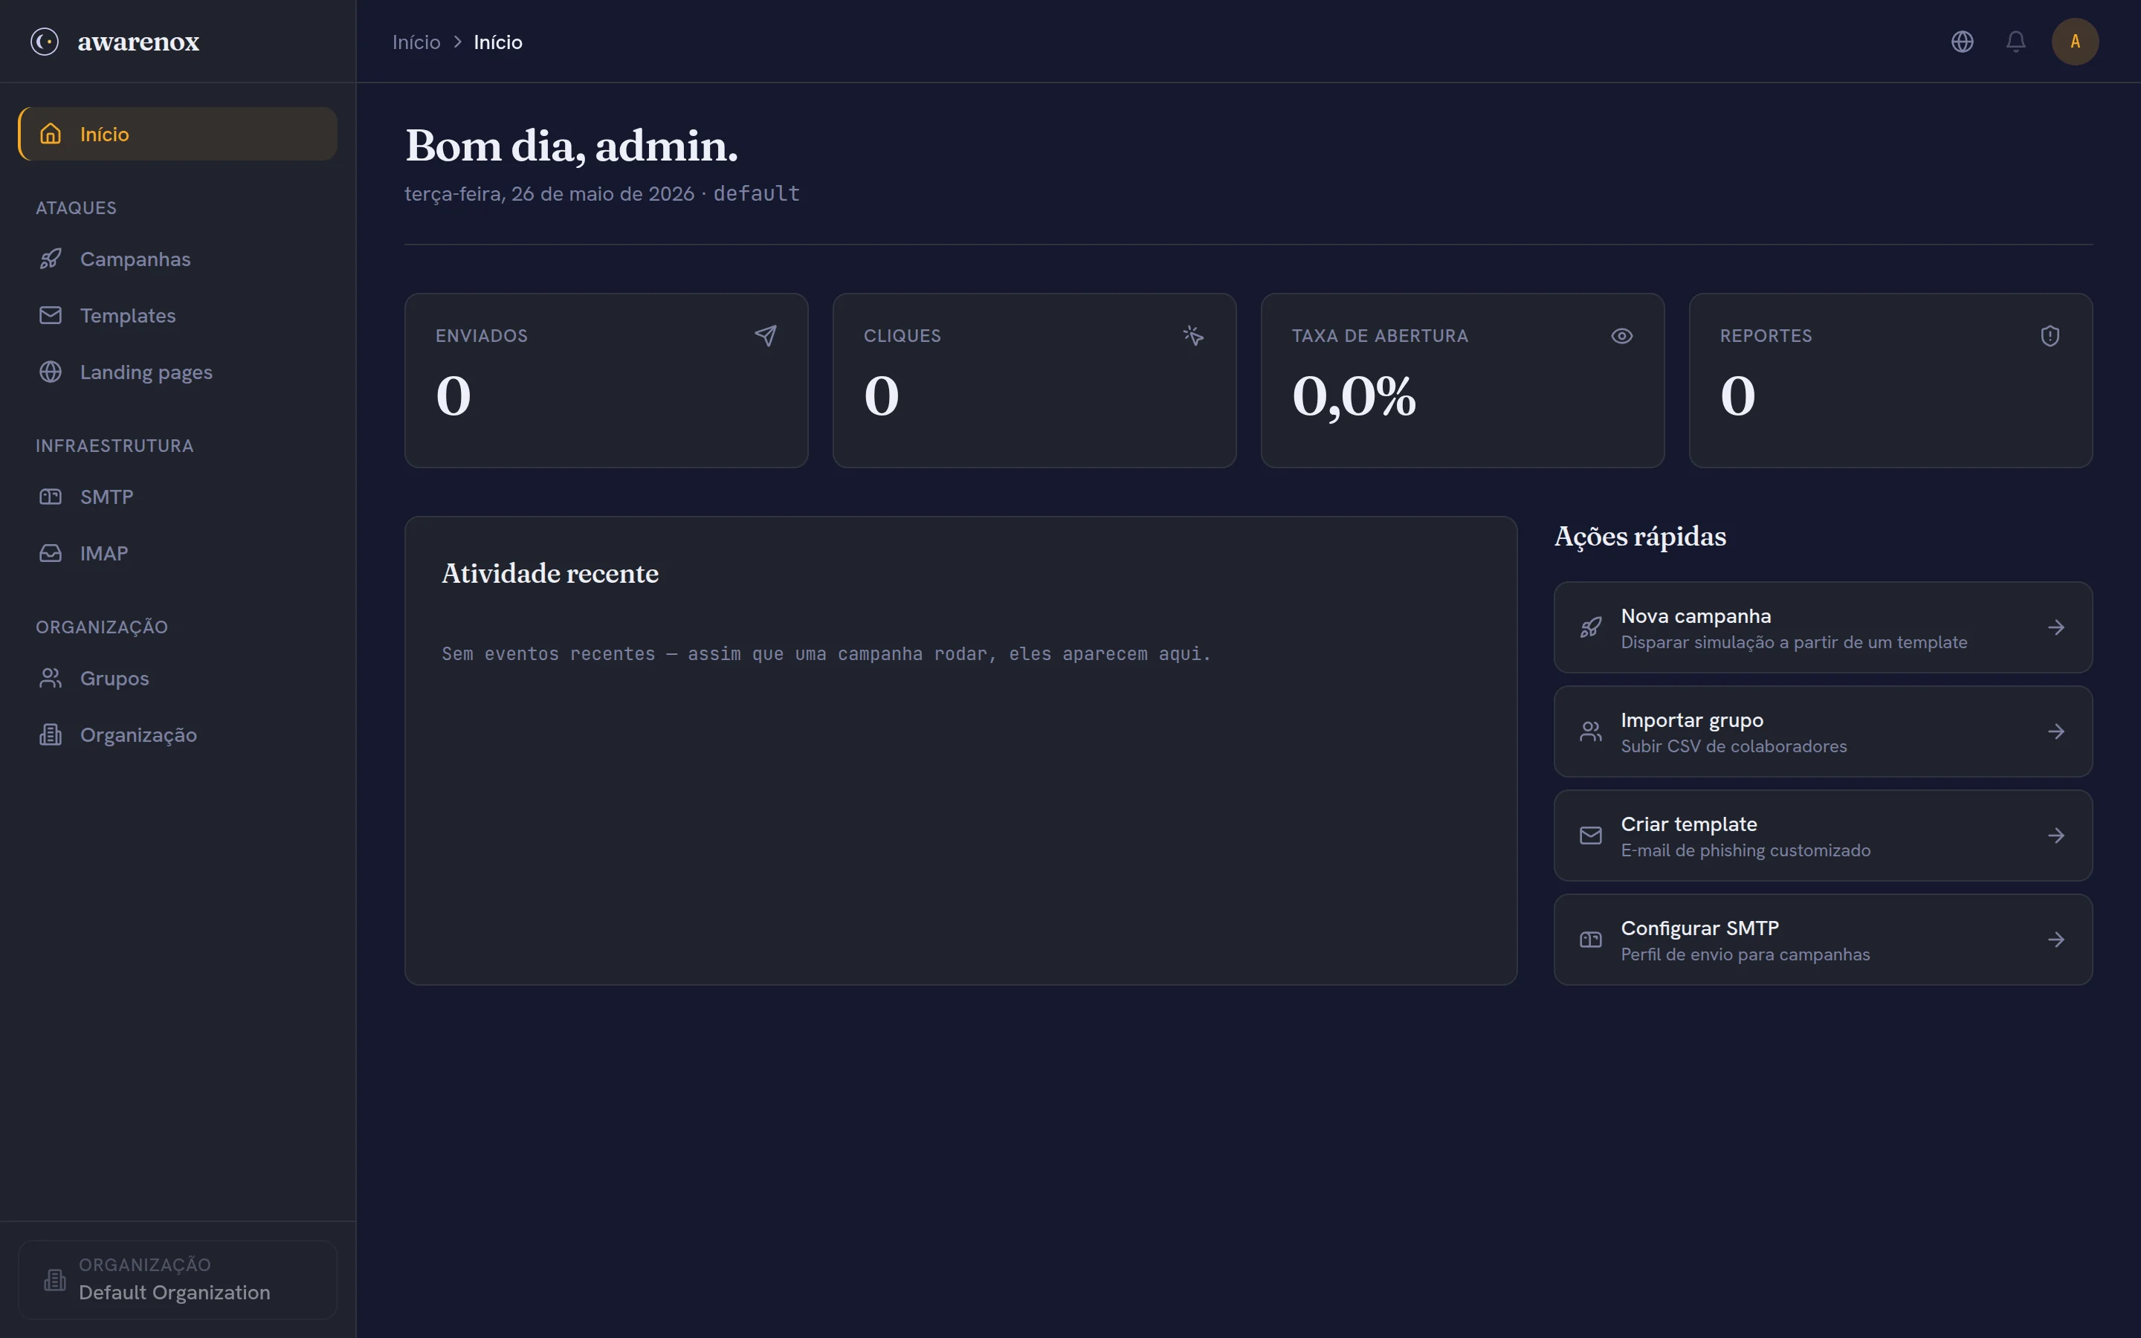The height and width of the screenshot is (1338, 2141).
Task: Open IMAP settings from the sidebar
Action: (178, 553)
